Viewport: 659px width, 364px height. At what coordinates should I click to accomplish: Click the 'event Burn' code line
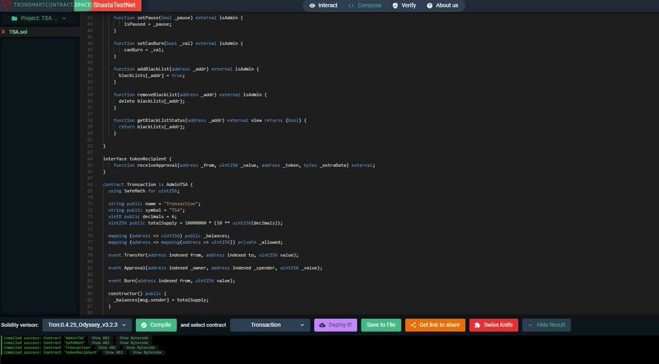coord(171,281)
